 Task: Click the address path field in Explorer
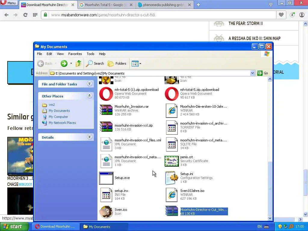150,73
